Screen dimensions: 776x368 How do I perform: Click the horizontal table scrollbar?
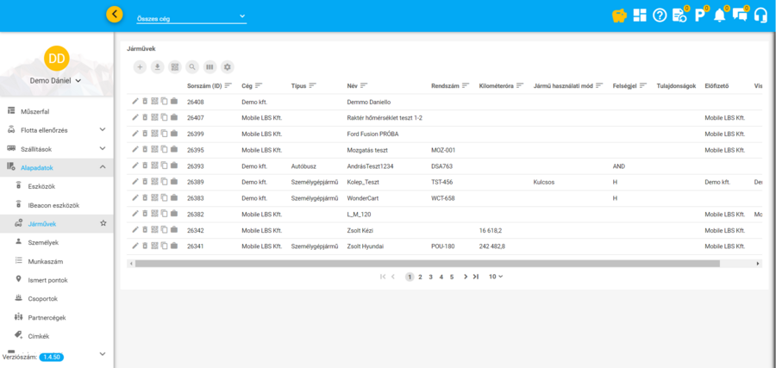tap(427, 264)
